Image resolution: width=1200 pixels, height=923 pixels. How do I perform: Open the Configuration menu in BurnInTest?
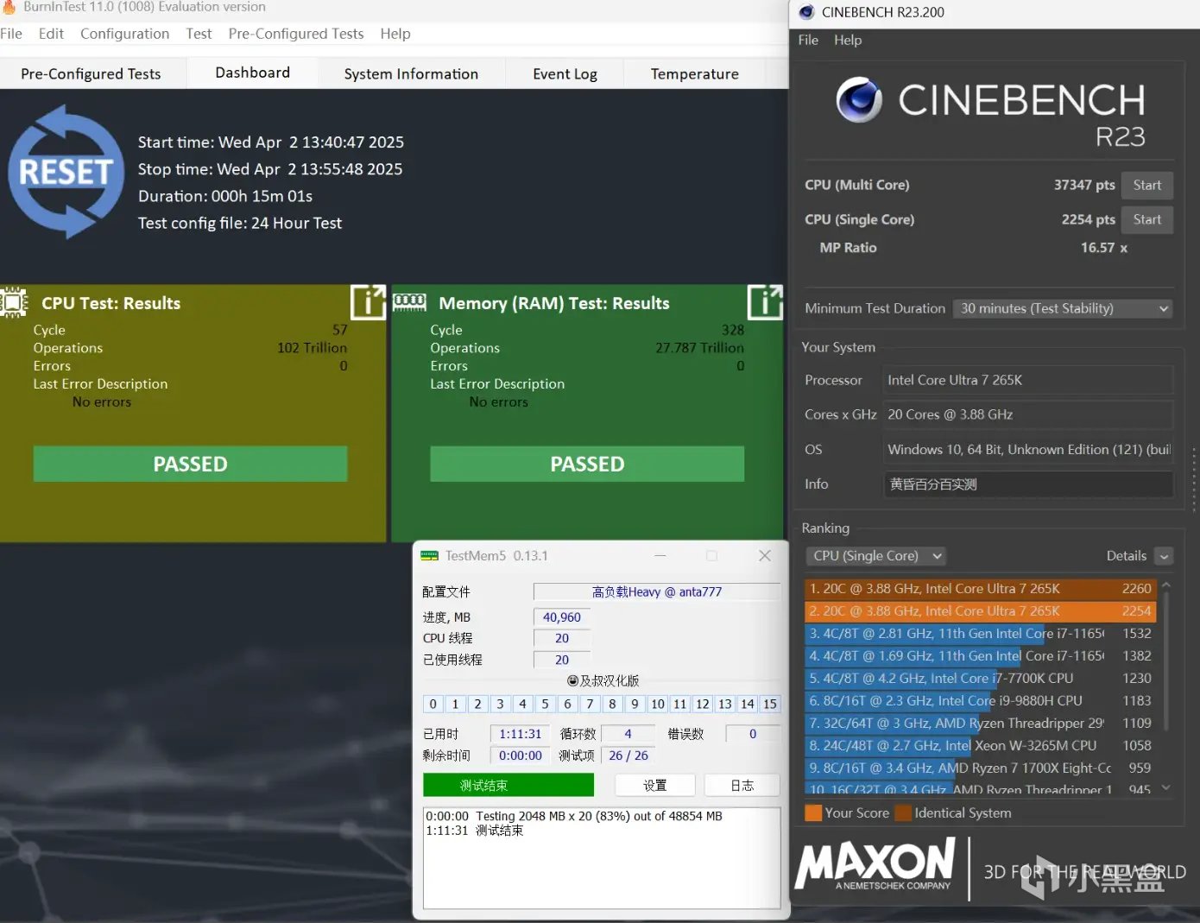coord(124,34)
